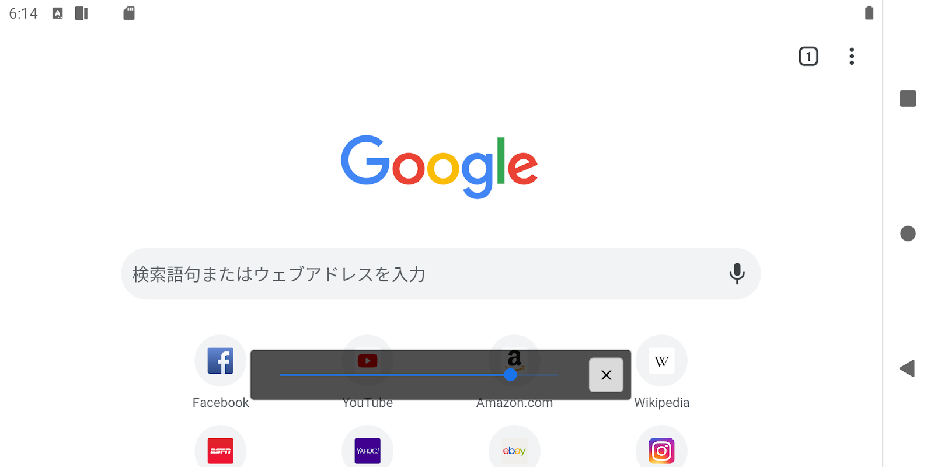
Task: Tap the keyboard language status bar icon
Action: [x=57, y=13]
